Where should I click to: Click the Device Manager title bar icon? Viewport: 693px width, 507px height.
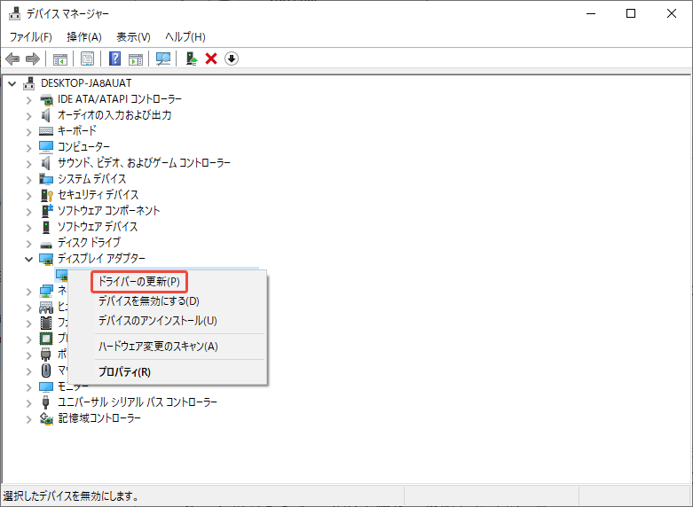point(14,13)
